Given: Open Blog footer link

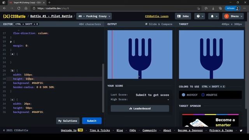Looking at the screenshot, I should 120,130.
